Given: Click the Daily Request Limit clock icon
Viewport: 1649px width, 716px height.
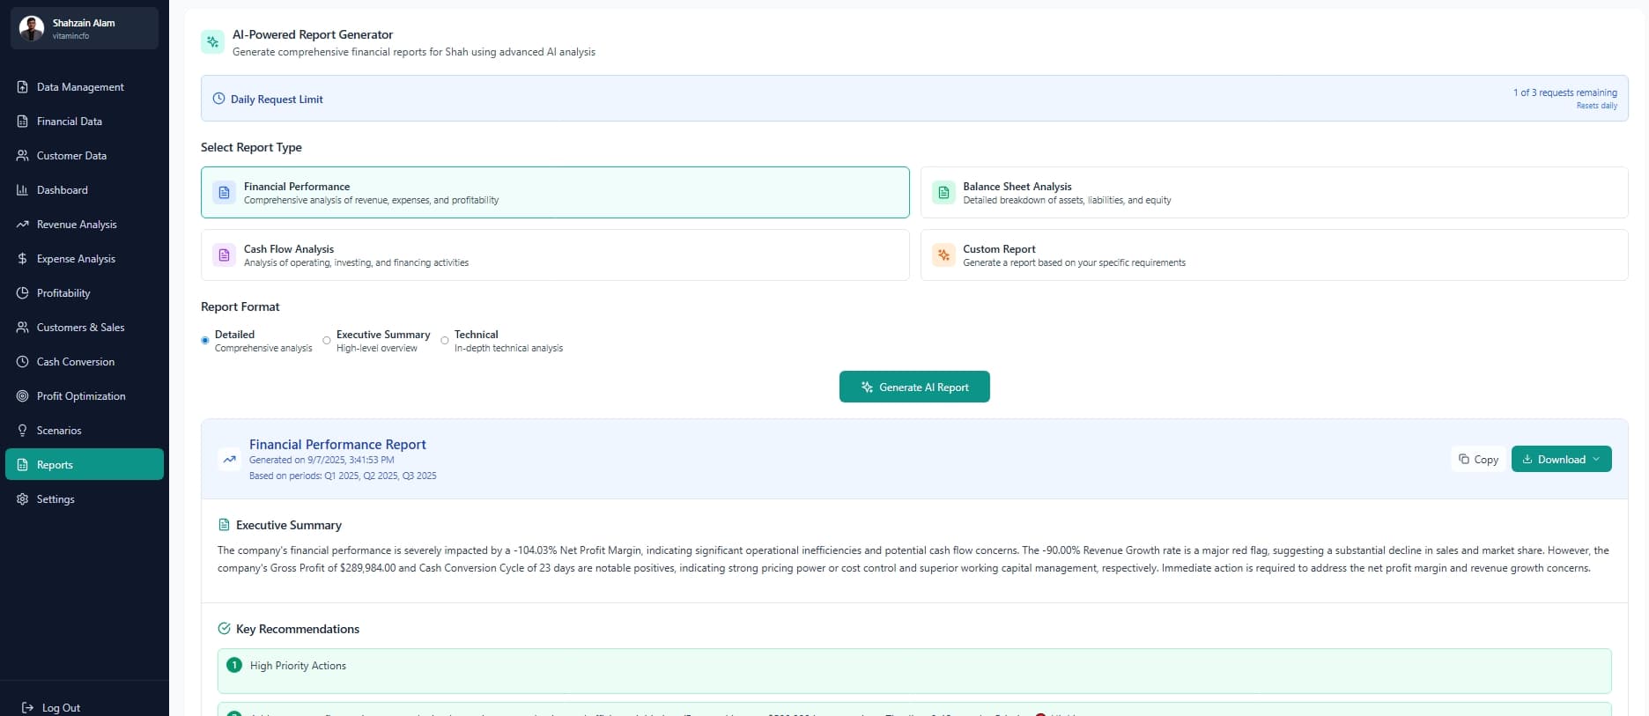Looking at the screenshot, I should pyautogui.click(x=218, y=99).
